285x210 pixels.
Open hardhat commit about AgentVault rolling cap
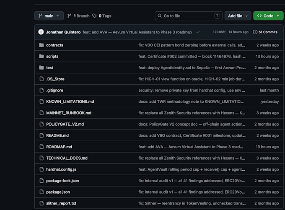coord(192,169)
